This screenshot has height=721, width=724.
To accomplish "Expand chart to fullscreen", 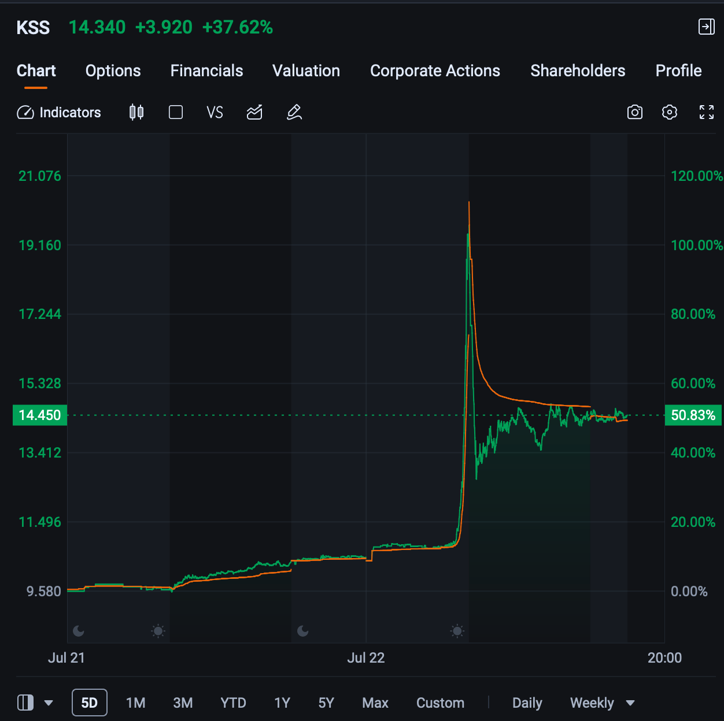I will (707, 112).
